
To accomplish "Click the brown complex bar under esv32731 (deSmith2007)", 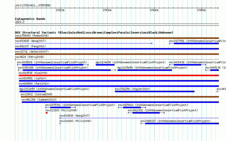I will tap(117, 54).
